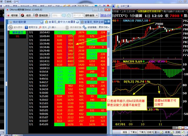This screenshot has height=136, width=188.
Task: Open the 分析工具 dropdown
Action: tap(126, 6)
